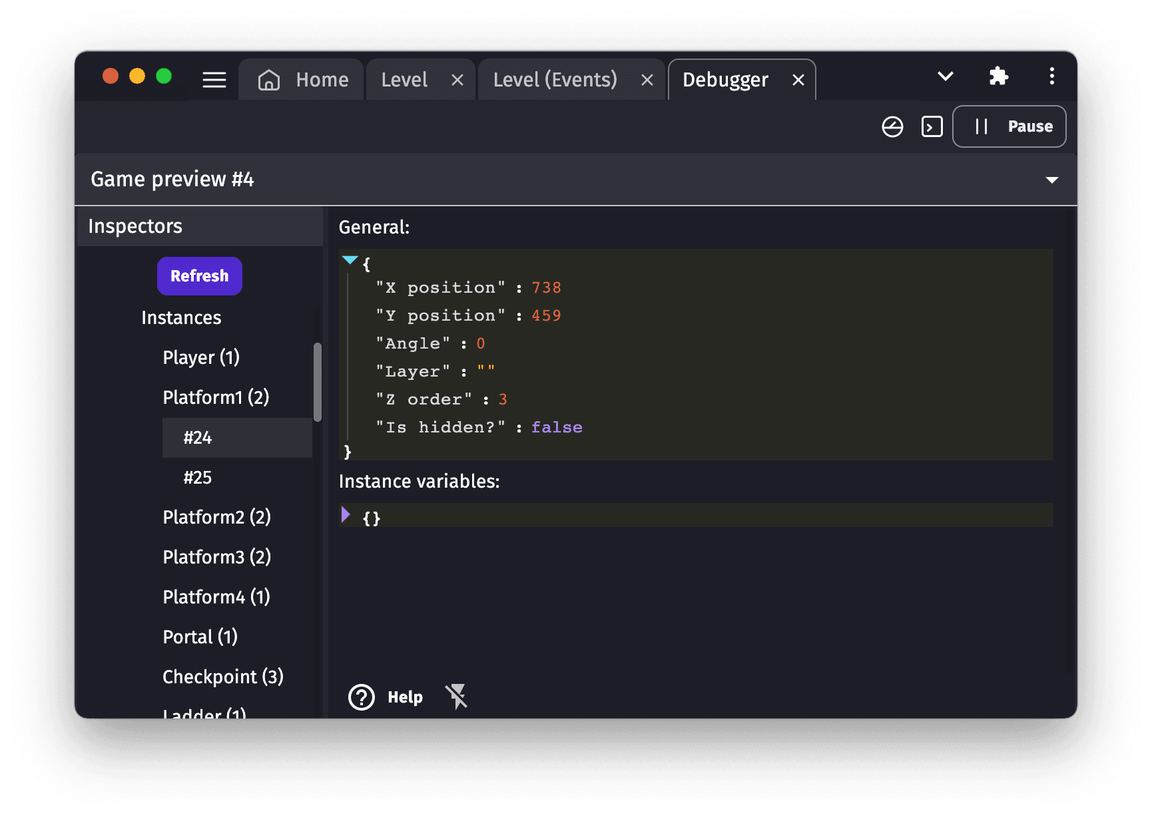Click the Home tab house icon

269,80
